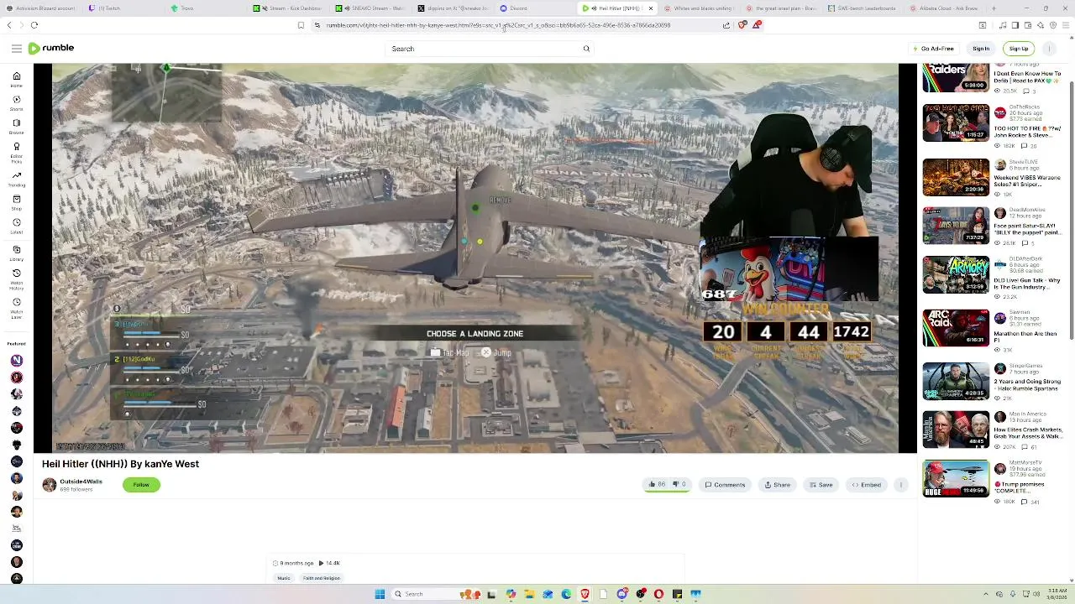Image resolution: width=1075 pixels, height=604 pixels.
Task: Open Brave browser from the taskbar
Action: coord(585,594)
